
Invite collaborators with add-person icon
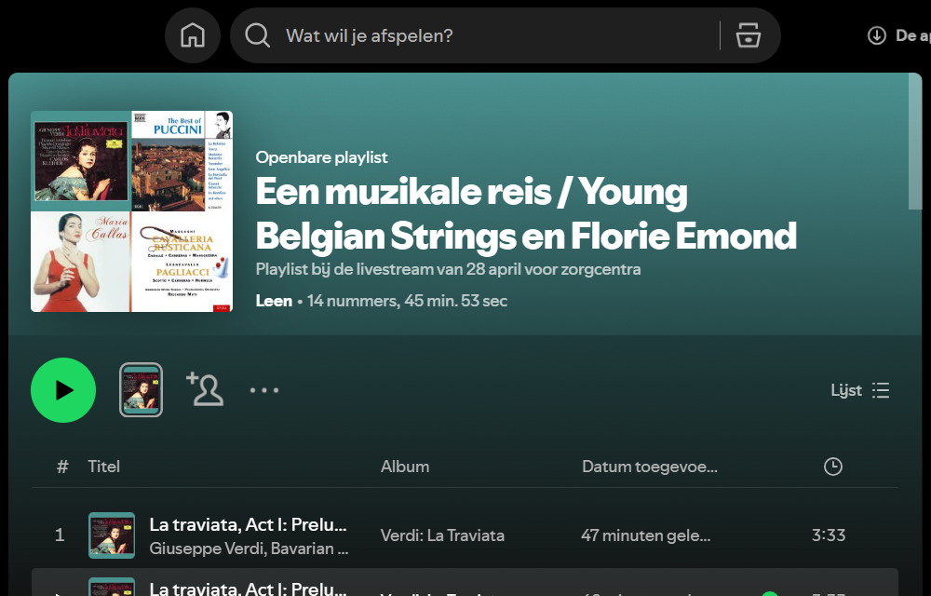(x=205, y=389)
